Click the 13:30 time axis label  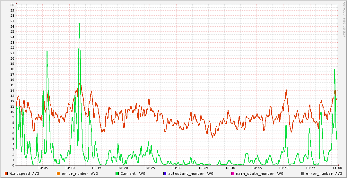click(177, 168)
